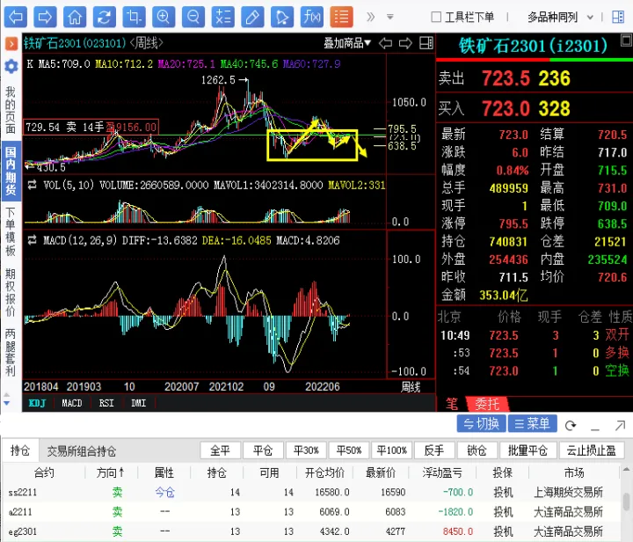Click the 切换 button

tap(481, 424)
